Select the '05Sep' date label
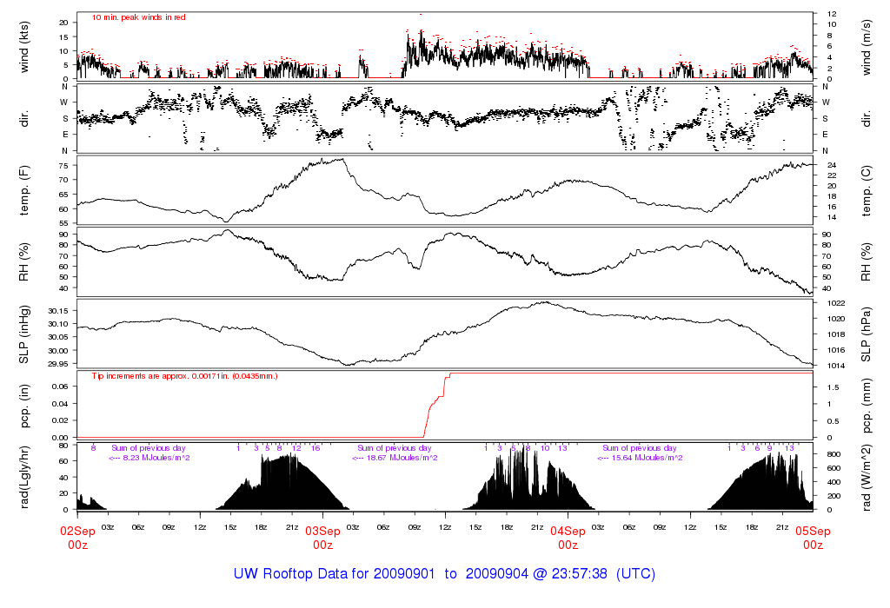Viewport: 890px width, 608px height. point(813,532)
